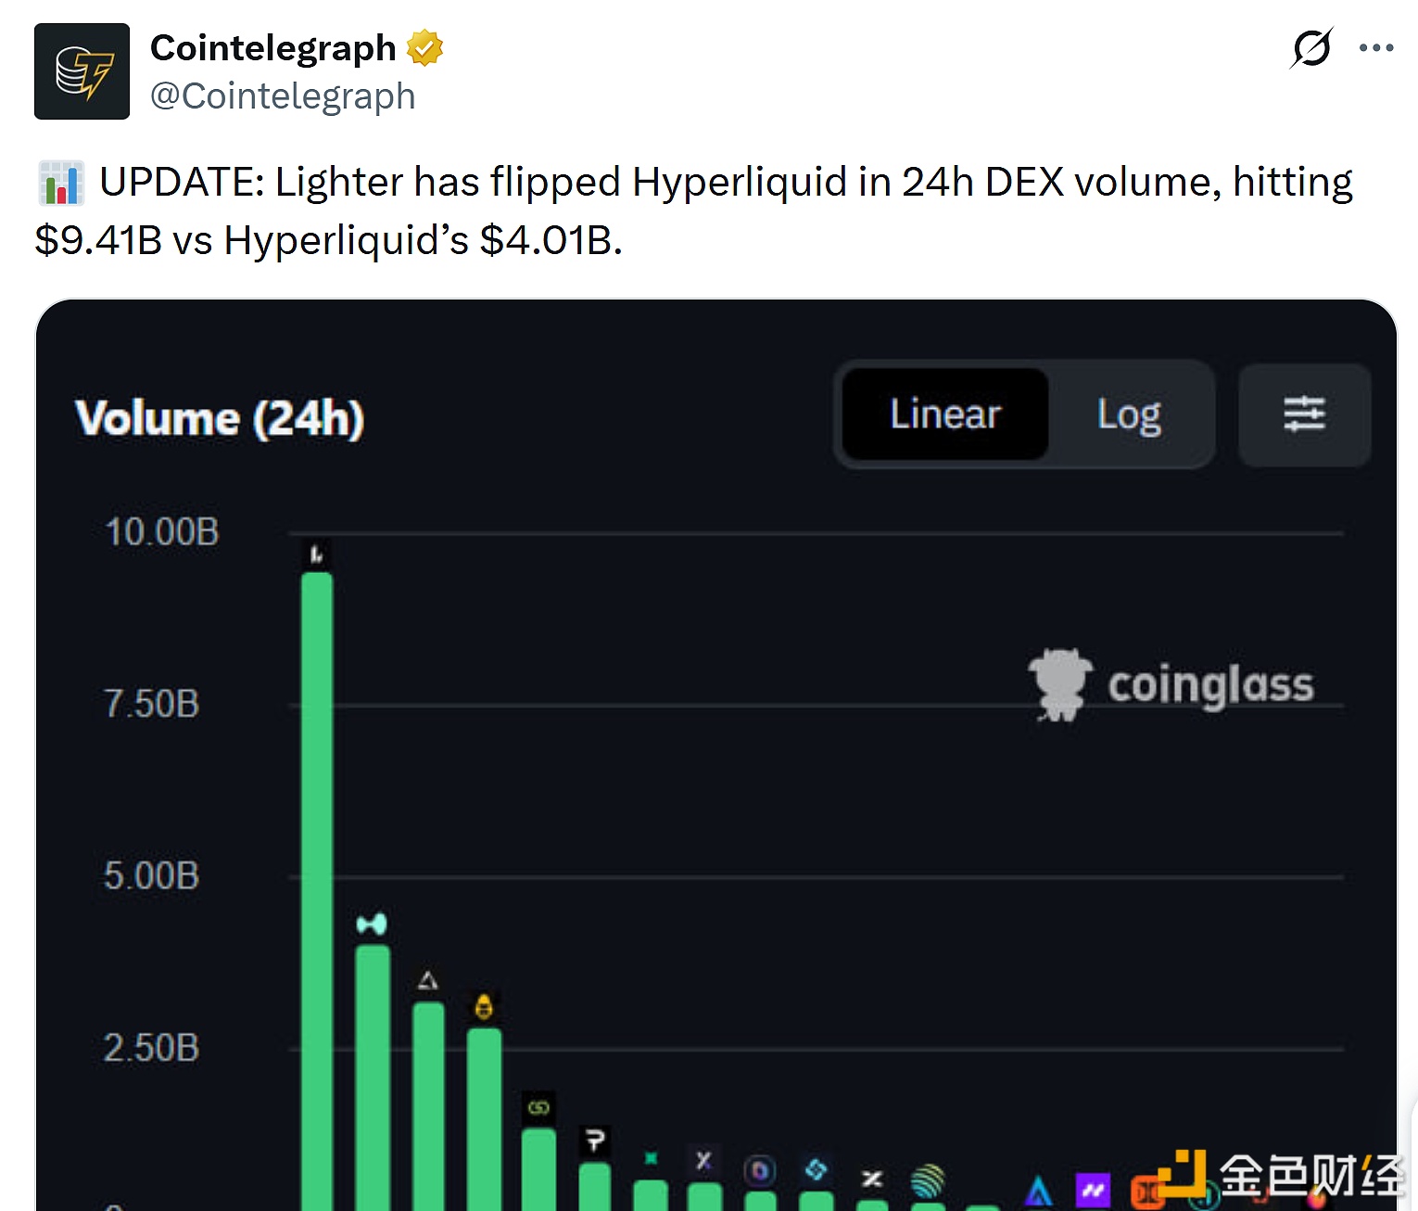
Task: Open the three-dot more options menu
Action: tap(1376, 48)
